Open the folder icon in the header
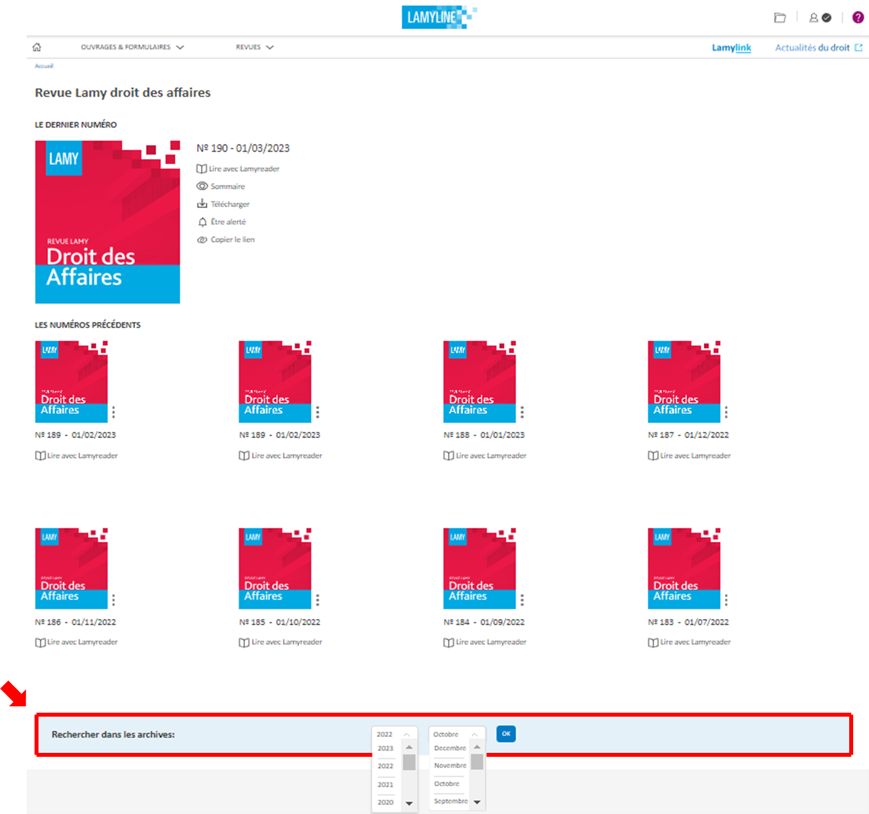 point(780,18)
